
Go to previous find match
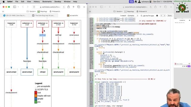pyautogui.click(x=161, y=16)
